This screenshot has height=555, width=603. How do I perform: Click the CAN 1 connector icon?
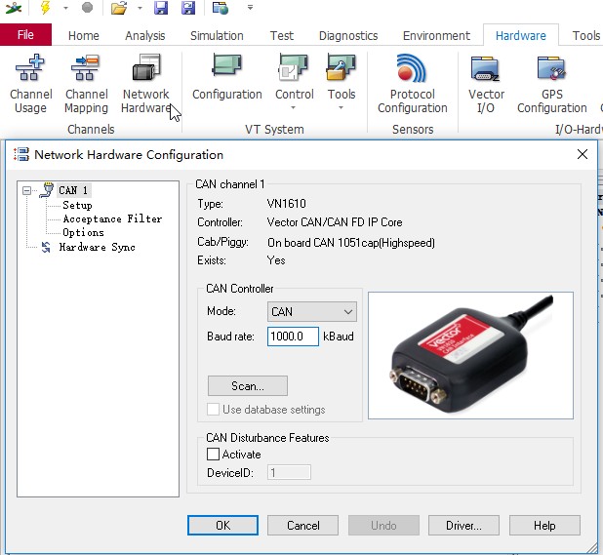point(47,190)
